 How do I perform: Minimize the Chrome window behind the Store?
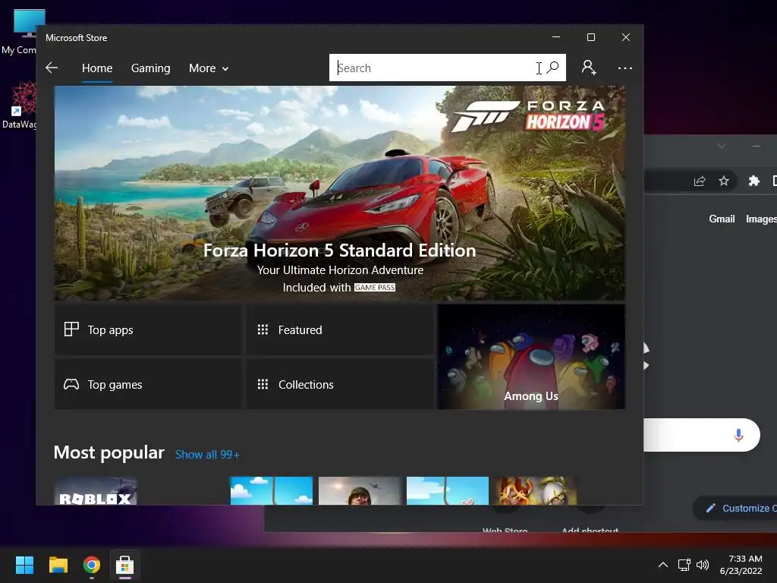pos(757,146)
